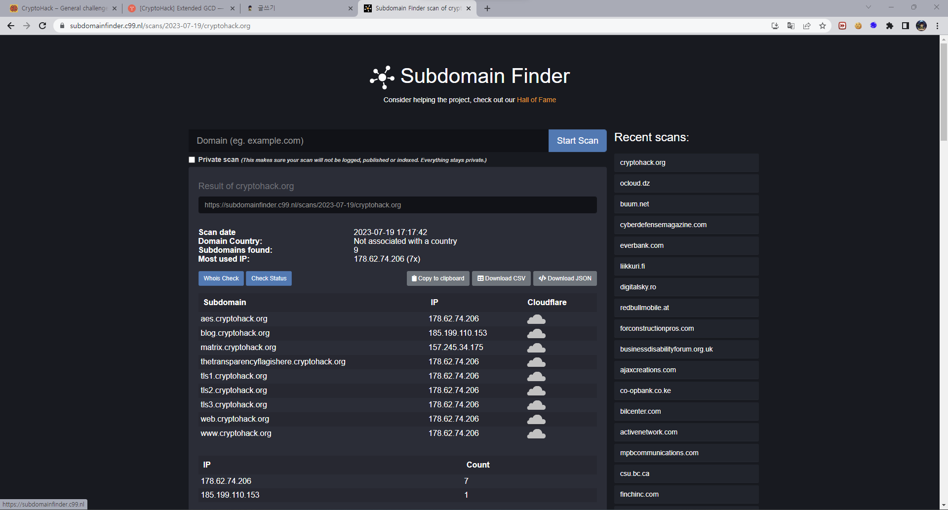Click the translate page icon
This screenshot has width=948, height=510.
tap(791, 26)
